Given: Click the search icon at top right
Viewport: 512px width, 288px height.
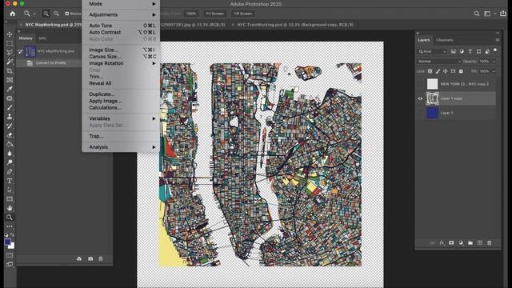Looking at the screenshot, I should pos(477,14).
